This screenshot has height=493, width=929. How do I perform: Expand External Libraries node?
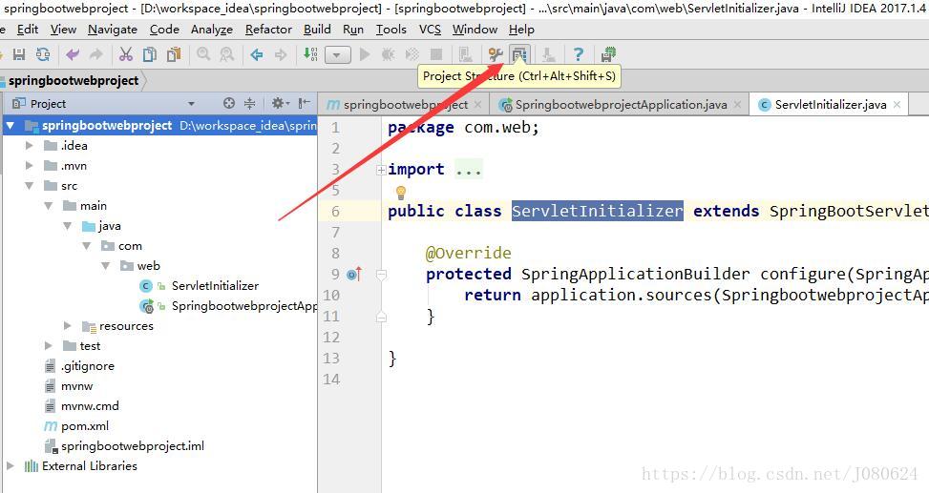coord(11,465)
